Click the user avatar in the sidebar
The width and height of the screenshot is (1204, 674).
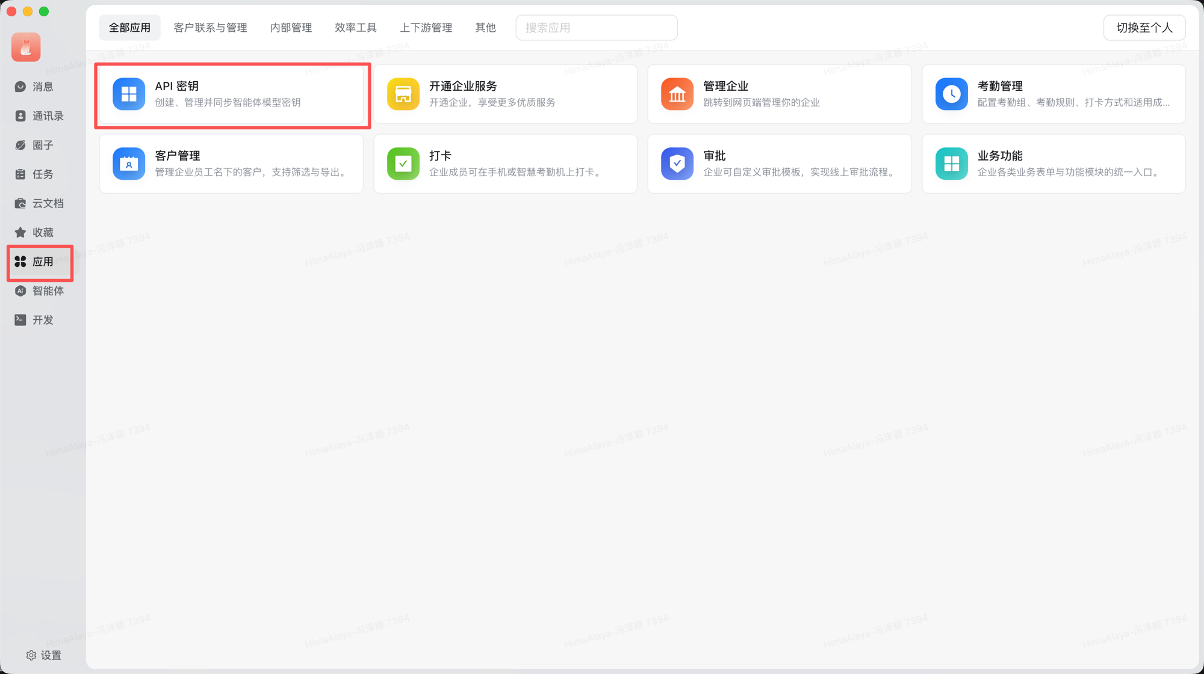[x=26, y=47]
